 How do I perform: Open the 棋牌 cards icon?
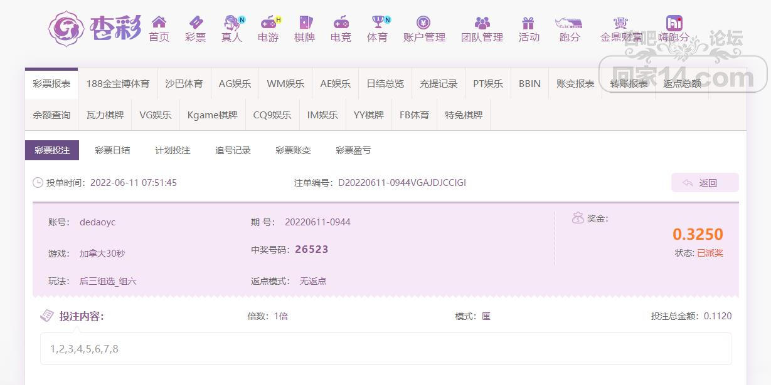(305, 23)
